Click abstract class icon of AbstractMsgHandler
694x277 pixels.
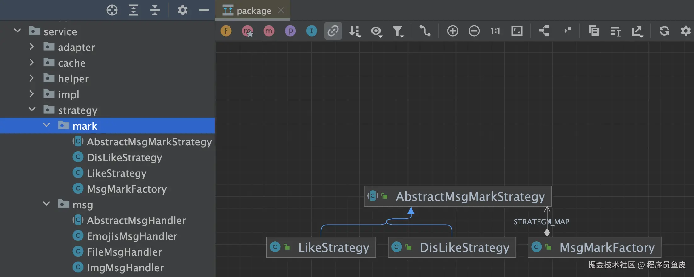click(78, 220)
